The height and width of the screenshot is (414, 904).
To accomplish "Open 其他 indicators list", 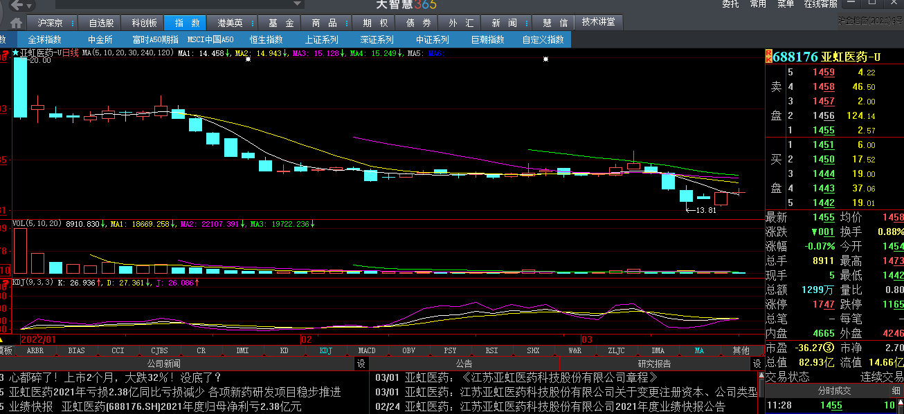I will coord(741,350).
